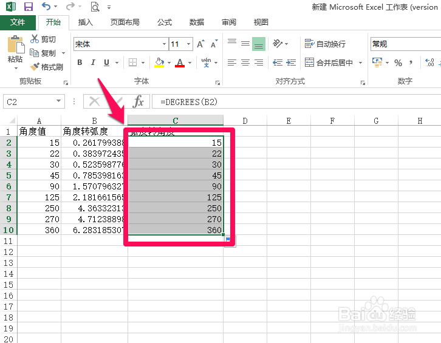Apply percent style format
Viewport: 441px width, 343px height.
pyautogui.click(x=398, y=63)
